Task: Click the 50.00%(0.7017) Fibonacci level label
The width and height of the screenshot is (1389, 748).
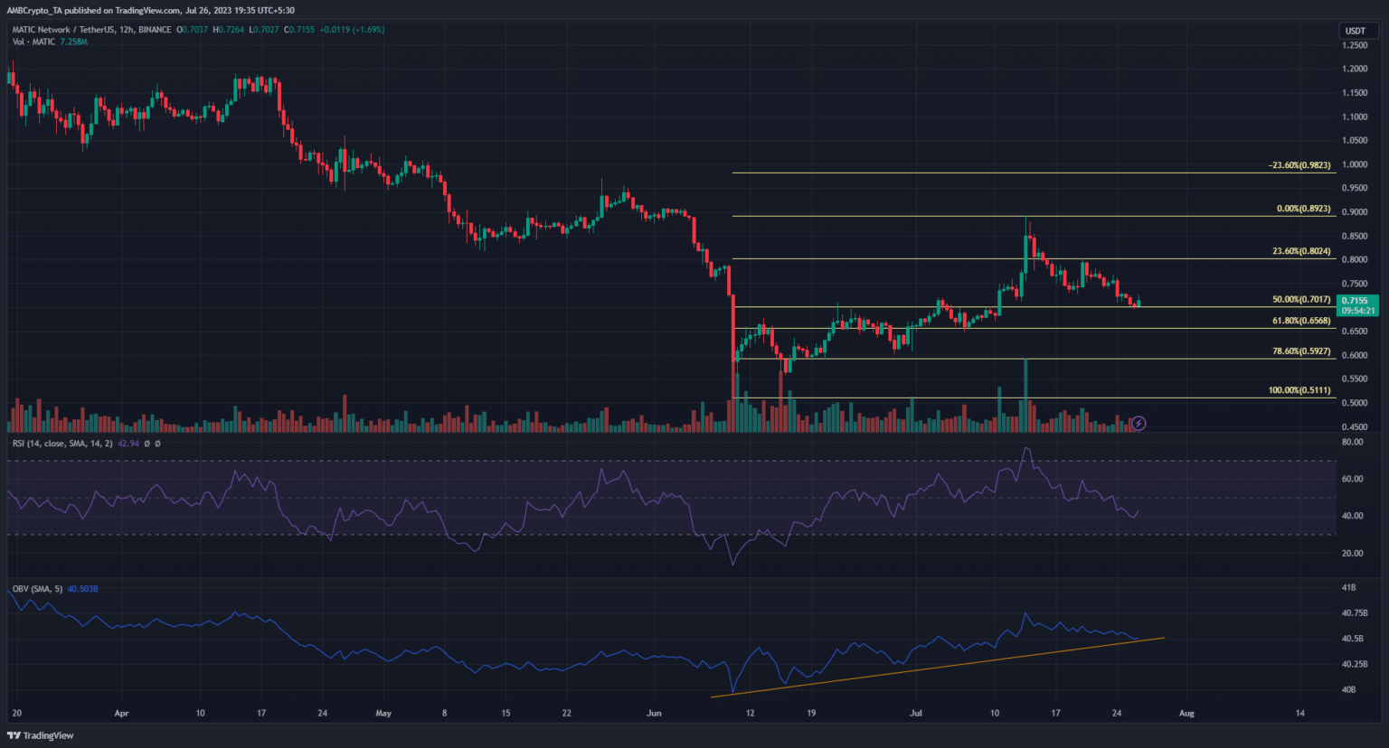Action: point(1300,299)
